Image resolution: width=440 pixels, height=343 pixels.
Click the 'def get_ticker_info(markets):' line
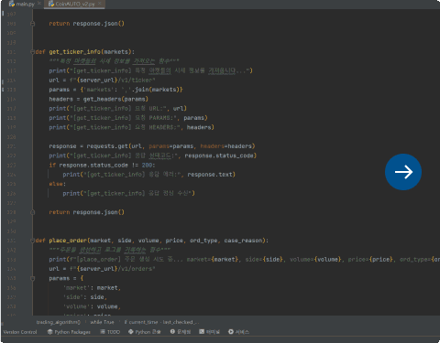[85, 52]
